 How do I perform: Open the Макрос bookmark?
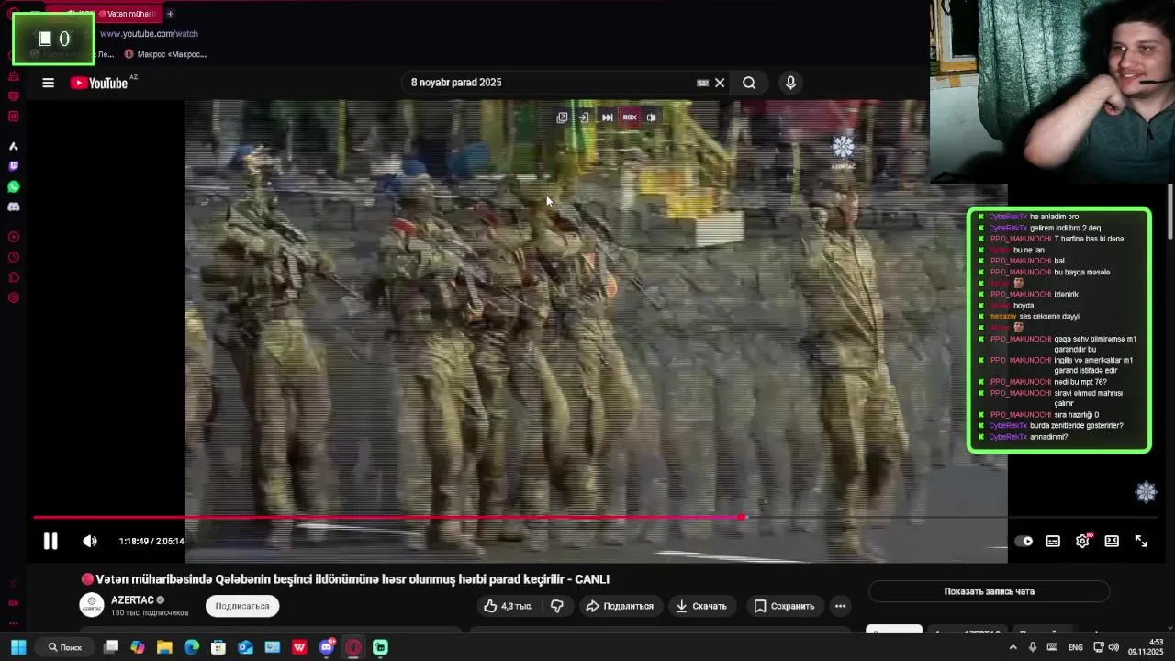pyautogui.click(x=166, y=54)
